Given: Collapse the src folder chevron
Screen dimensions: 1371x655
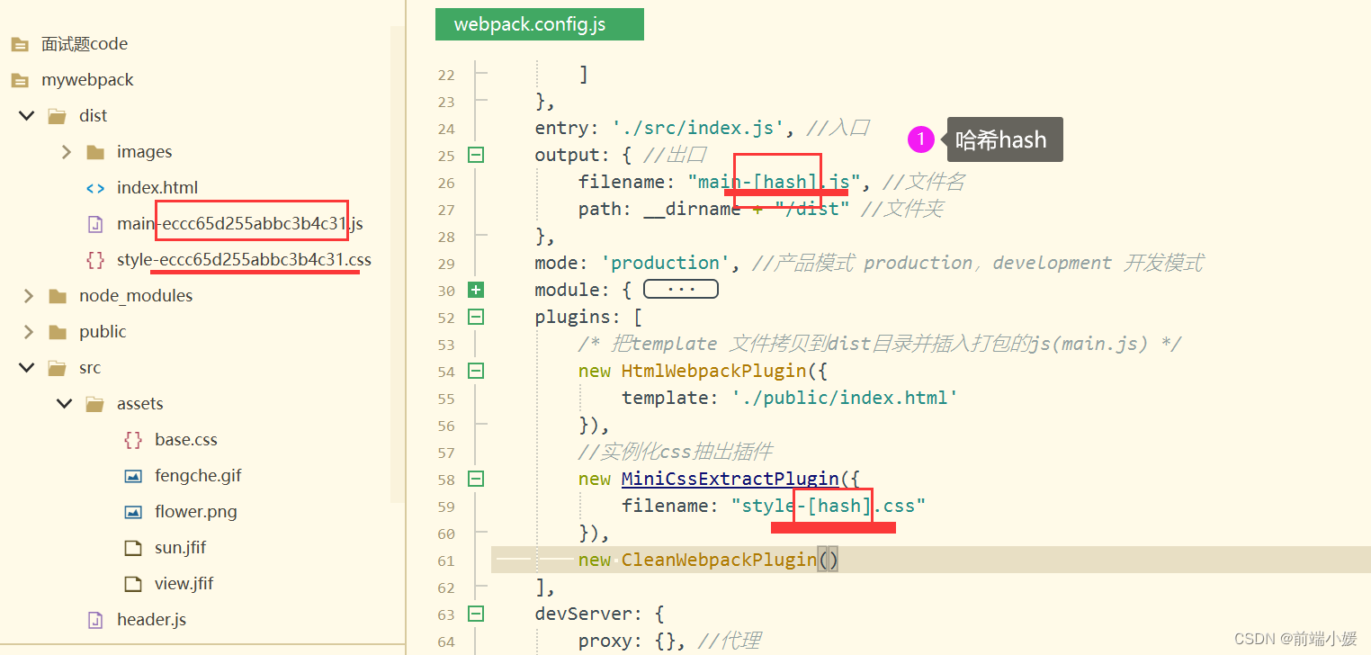Looking at the screenshot, I should [x=28, y=368].
